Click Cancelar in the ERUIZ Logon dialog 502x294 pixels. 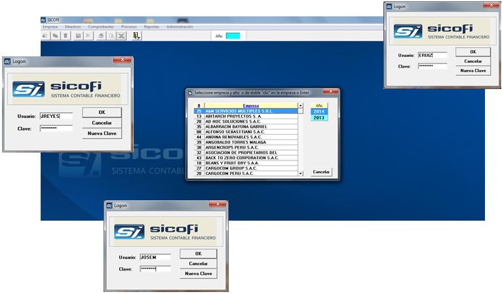[473, 61]
